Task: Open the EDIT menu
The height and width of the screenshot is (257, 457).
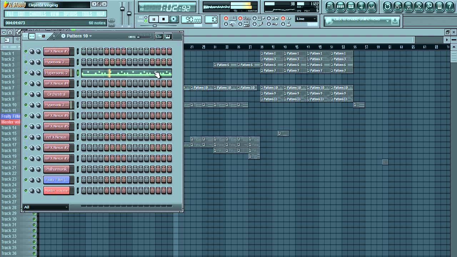Action: click(x=21, y=14)
